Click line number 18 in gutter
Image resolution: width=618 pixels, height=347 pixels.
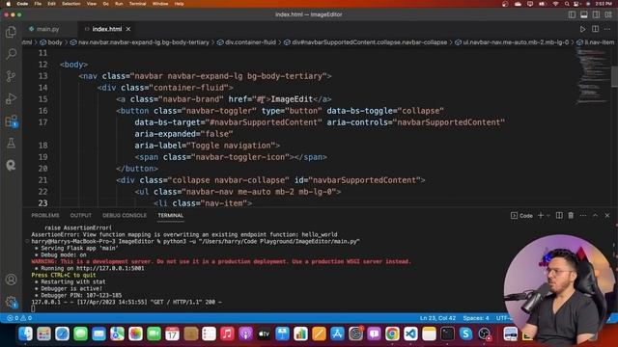point(42,146)
